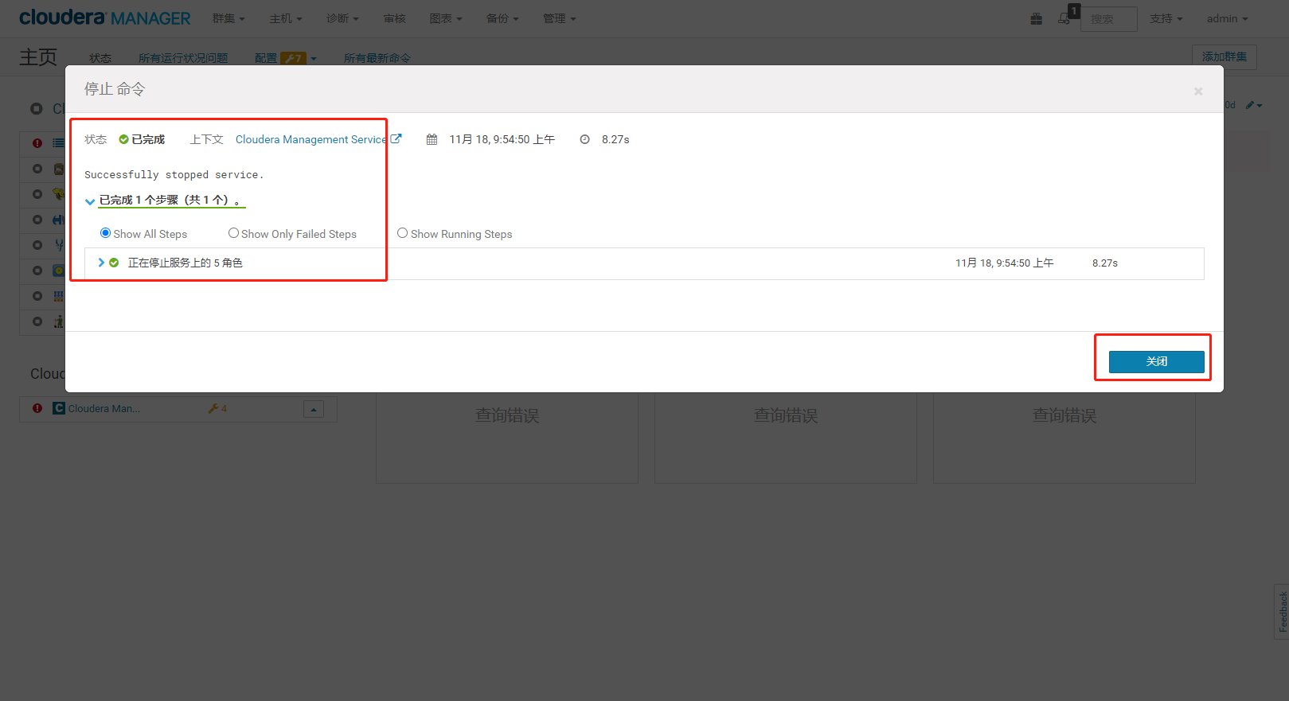Click the red error icon beside Cloudera Man...
Viewport: 1289px width, 701px height.
coord(37,408)
